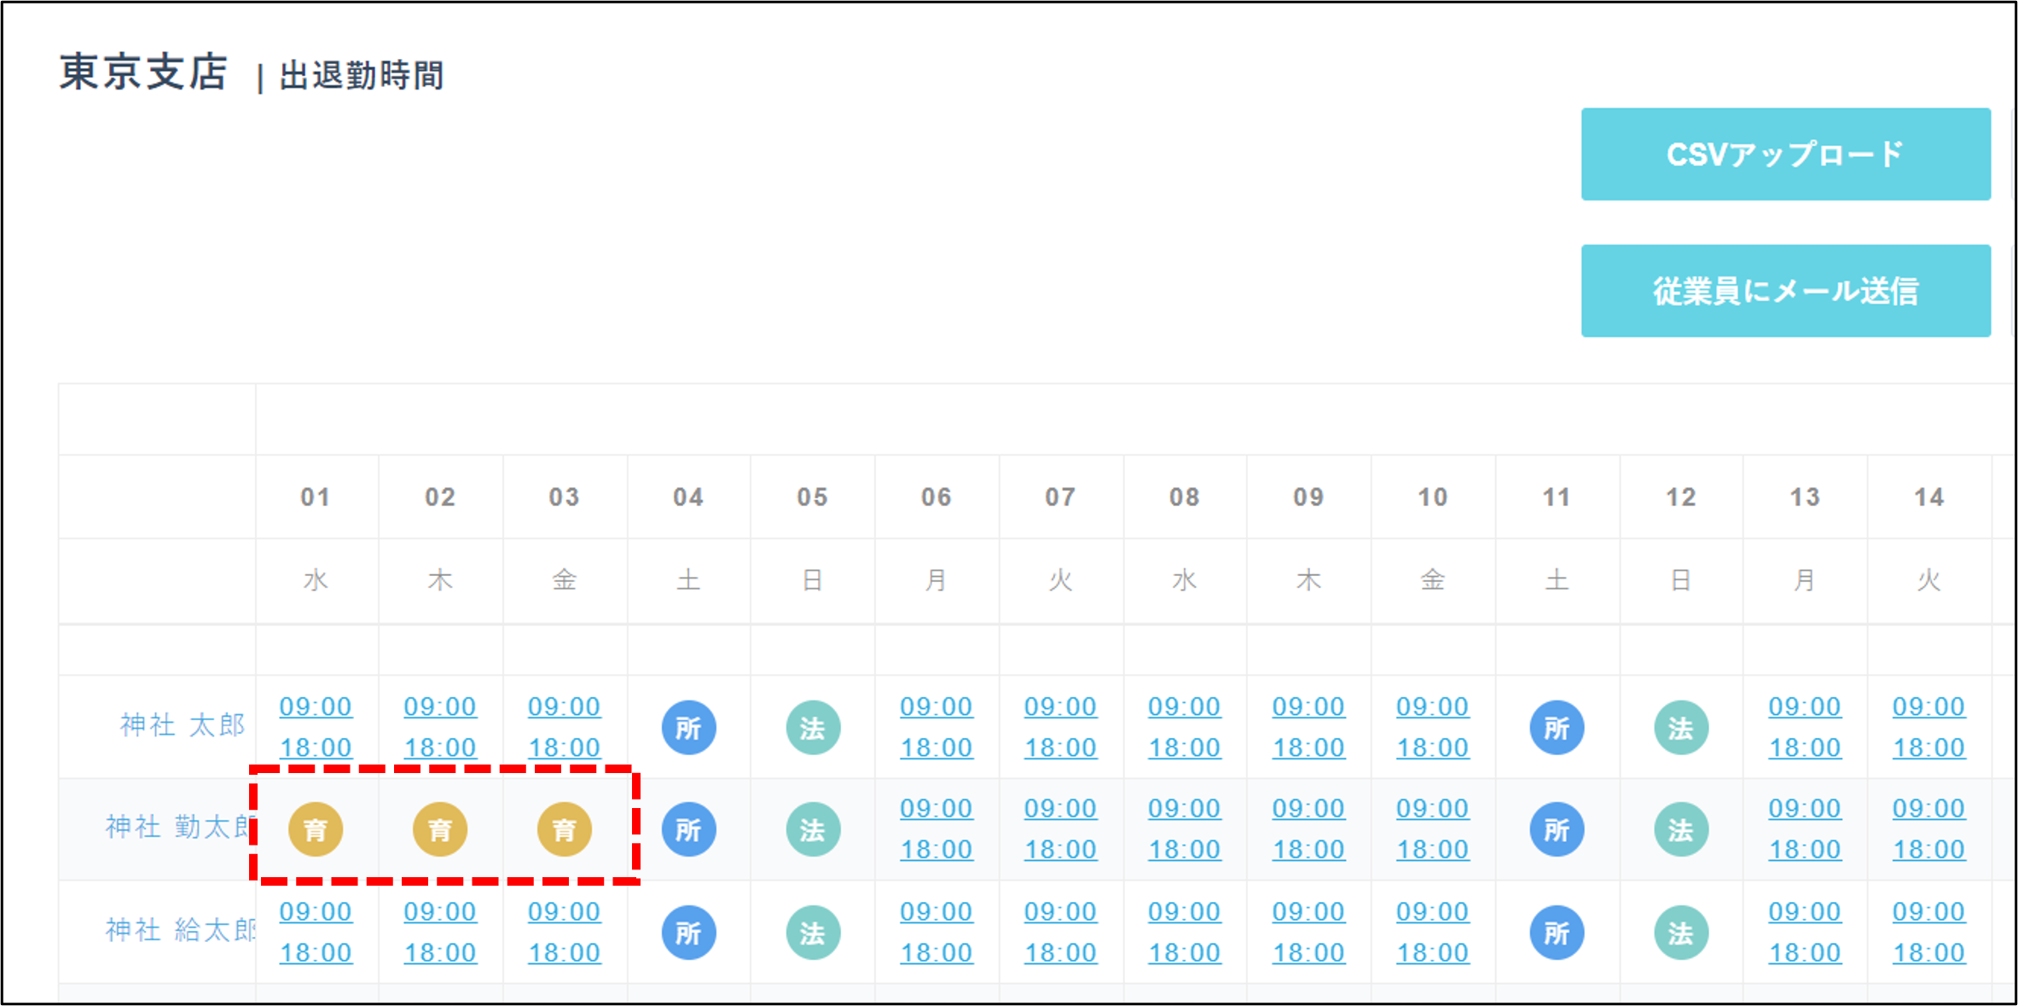Click the 育 icon on day 01

tap(316, 829)
